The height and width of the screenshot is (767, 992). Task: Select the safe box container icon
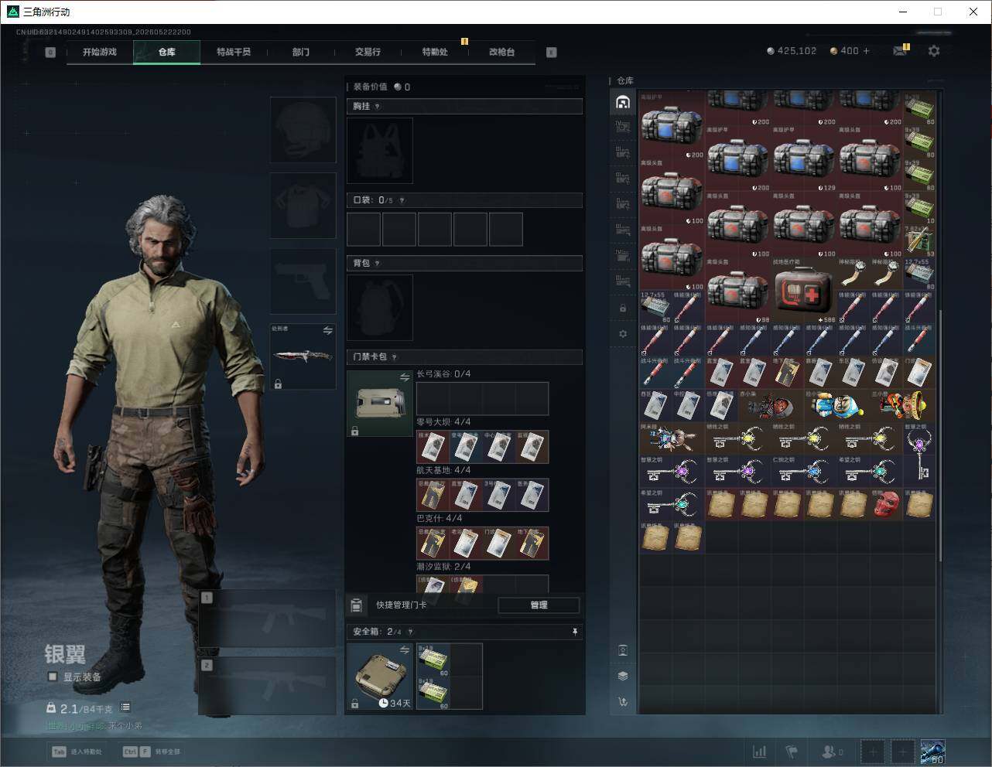point(380,677)
